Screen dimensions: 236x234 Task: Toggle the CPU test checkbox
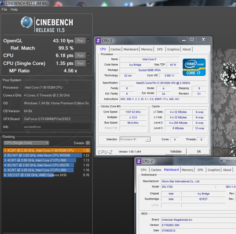pyautogui.click(x=89, y=55)
